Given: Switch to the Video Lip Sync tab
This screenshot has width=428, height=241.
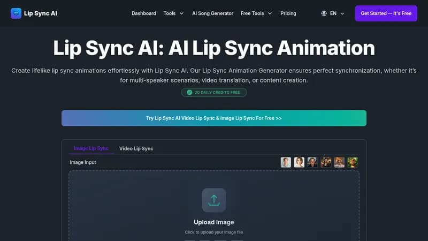Looking at the screenshot, I should point(136,148).
